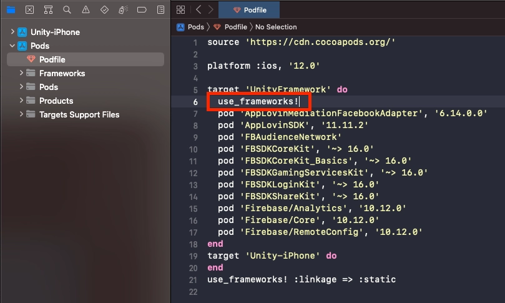The height and width of the screenshot is (303, 505).
Task: Expand the Frameworks folder
Action: [x=21, y=73]
